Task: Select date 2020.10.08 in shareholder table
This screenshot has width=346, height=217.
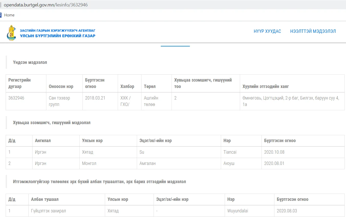Action: tap(274, 152)
